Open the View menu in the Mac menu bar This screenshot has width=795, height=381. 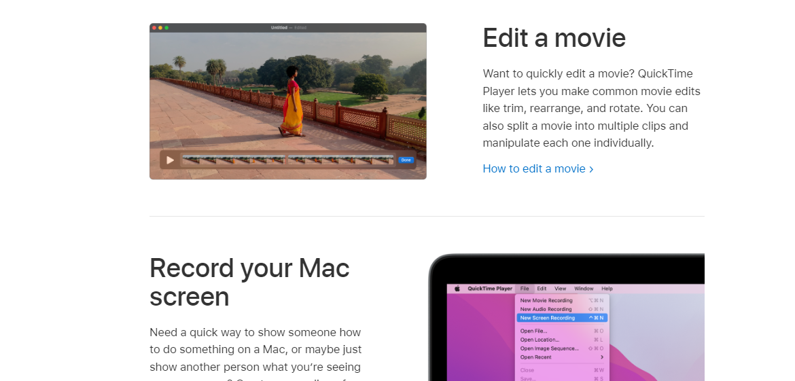pyautogui.click(x=560, y=289)
